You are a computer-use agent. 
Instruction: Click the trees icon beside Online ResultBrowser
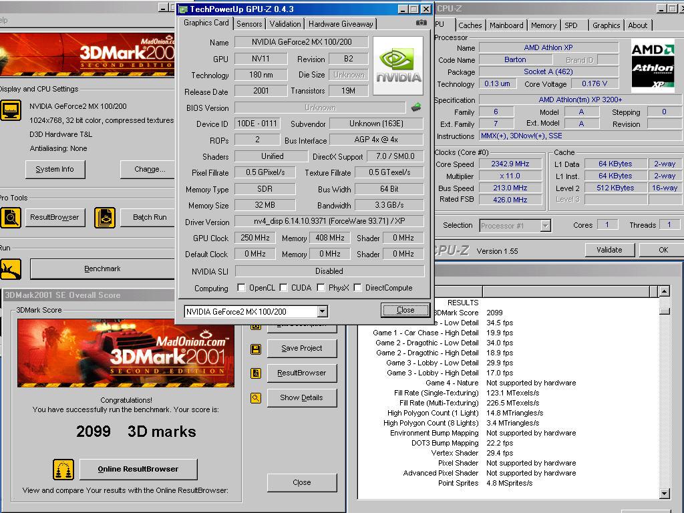(x=63, y=470)
